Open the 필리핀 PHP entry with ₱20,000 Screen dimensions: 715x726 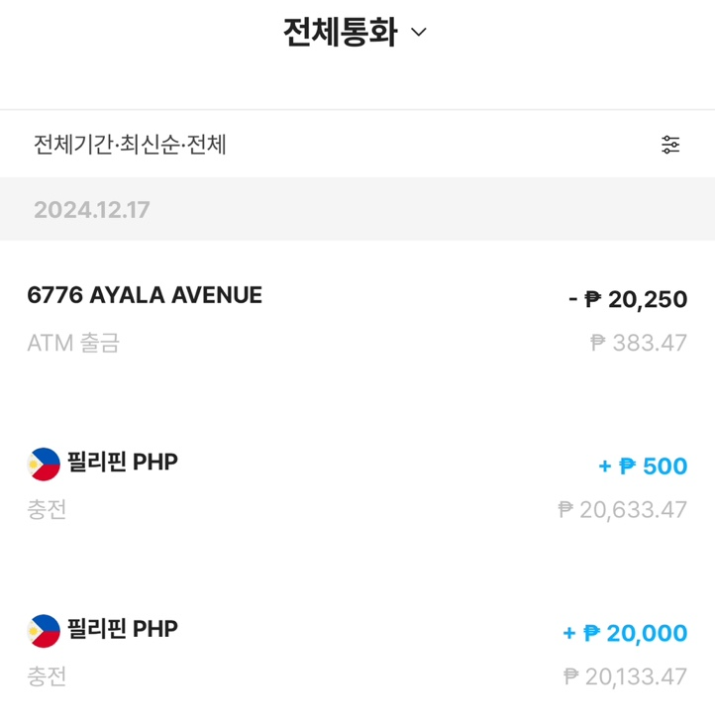tap(123, 630)
